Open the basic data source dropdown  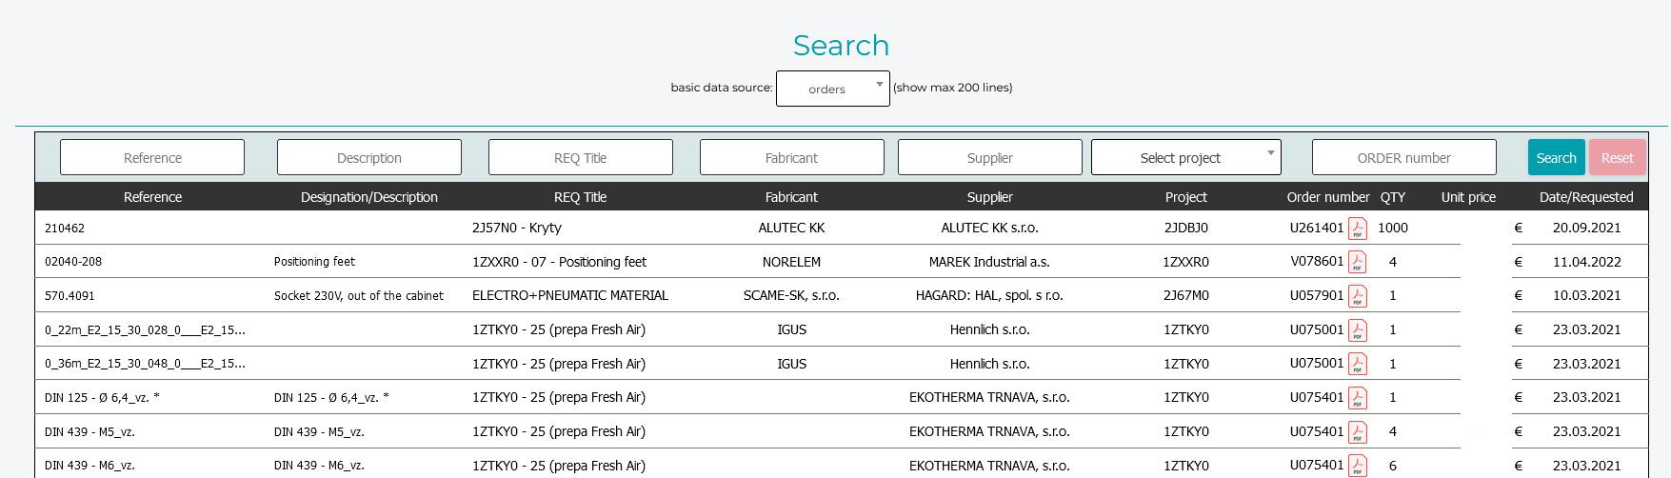click(832, 89)
